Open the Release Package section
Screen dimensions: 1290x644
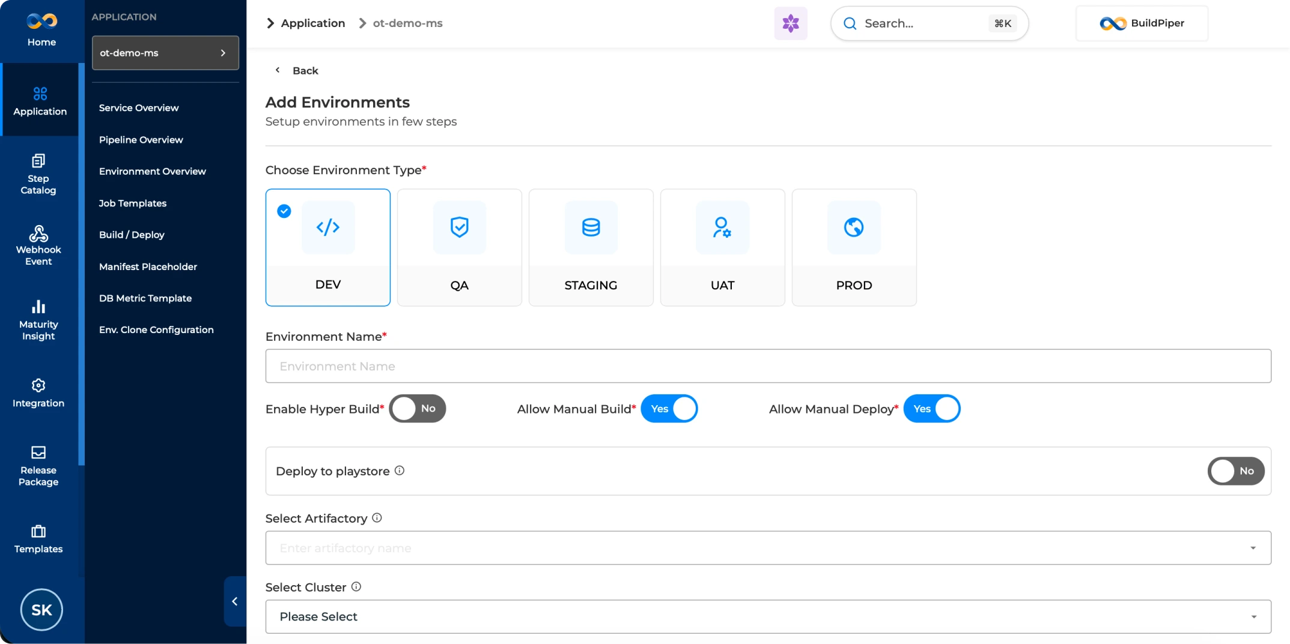click(38, 466)
